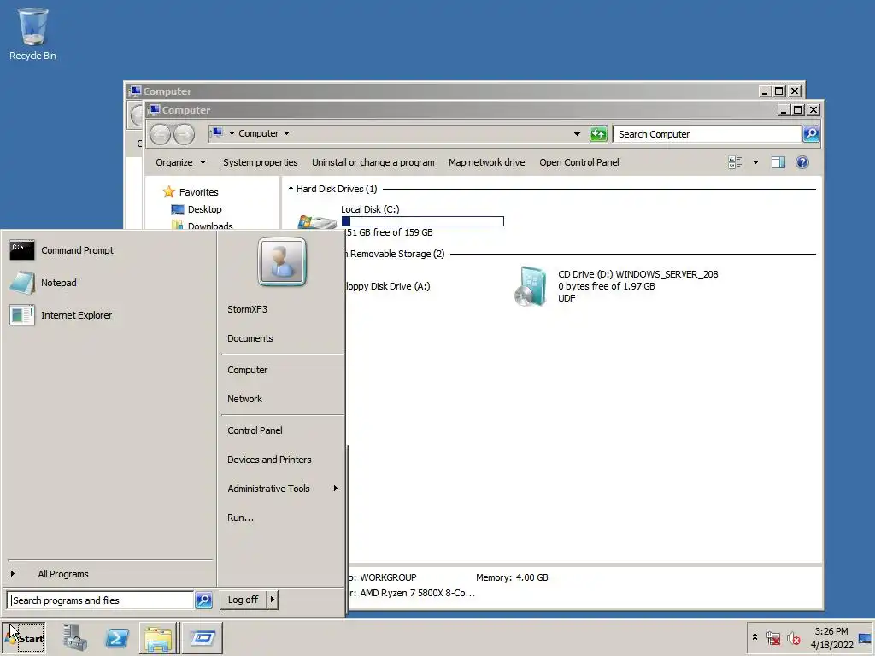This screenshot has height=656, width=875.
Task: Click the Removable Storage (2) group header
Action: pos(396,254)
